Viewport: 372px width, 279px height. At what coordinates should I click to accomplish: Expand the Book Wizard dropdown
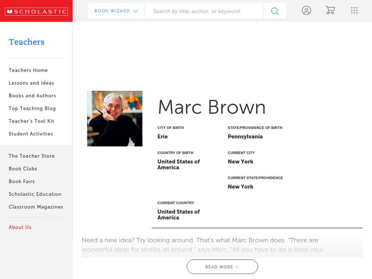tap(116, 11)
